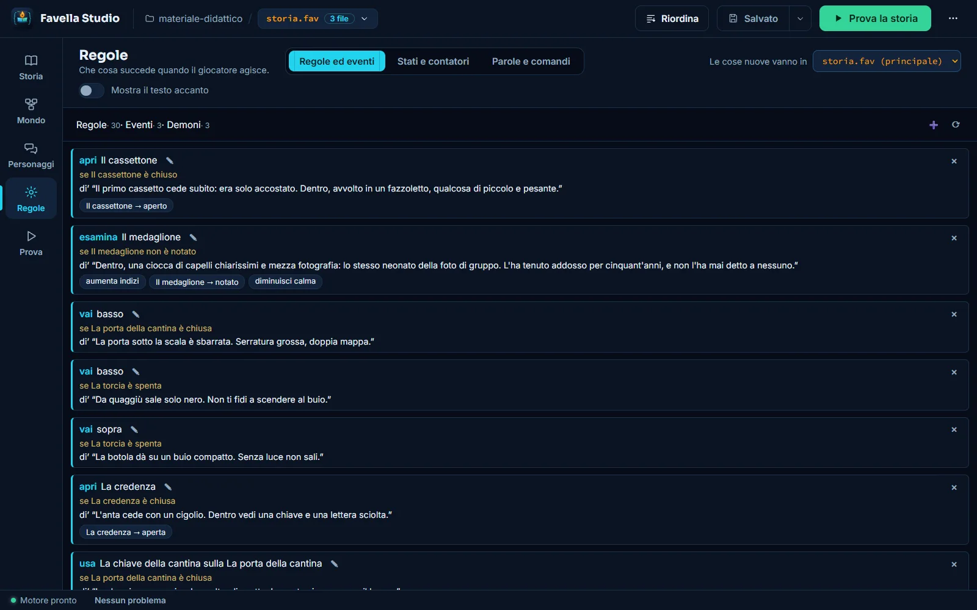Switch to 'Parole e comandi' tab
The width and height of the screenshot is (977, 610).
tap(531, 61)
